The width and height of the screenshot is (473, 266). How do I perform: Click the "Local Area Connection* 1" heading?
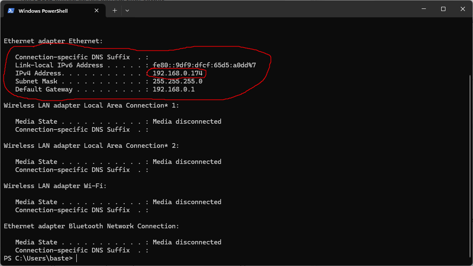click(91, 105)
